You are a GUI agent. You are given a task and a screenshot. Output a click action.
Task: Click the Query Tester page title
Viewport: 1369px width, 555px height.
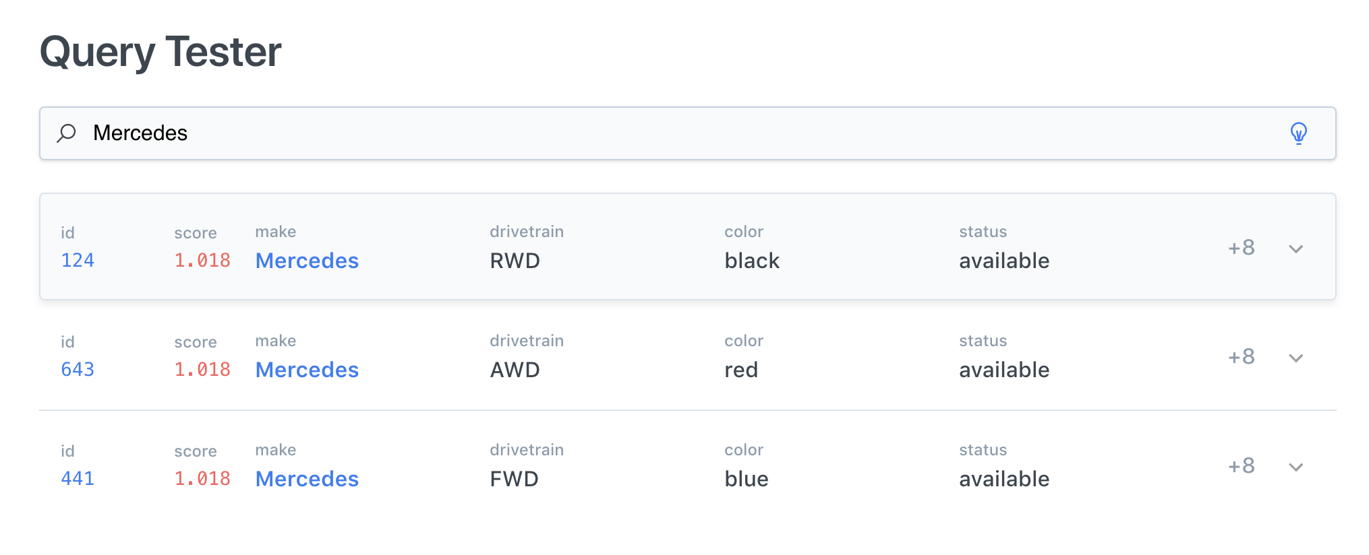click(x=161, y=52)
